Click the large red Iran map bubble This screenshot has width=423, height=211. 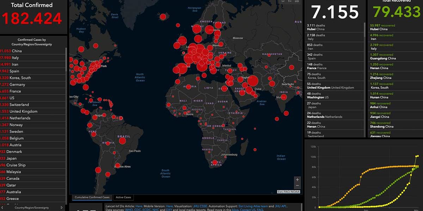(253, 82)
